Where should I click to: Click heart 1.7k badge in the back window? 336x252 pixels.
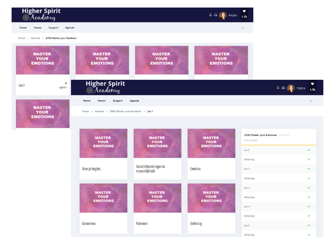coord(244,14)
